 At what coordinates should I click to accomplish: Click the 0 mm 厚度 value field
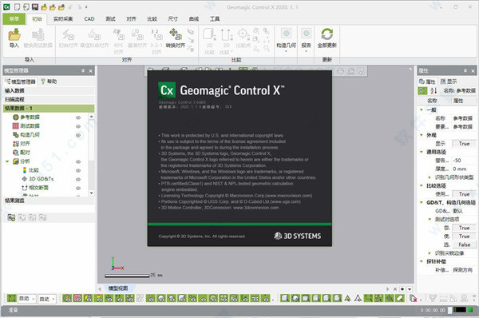[x=464, y=169]
